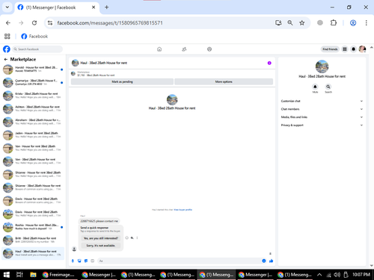Open the tab search dropdown arrow
This screenshot has width=374, height=280.
coord(7,7)
